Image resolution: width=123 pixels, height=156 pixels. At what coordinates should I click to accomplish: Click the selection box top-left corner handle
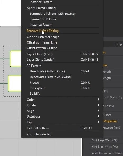[x=3, y=46]
